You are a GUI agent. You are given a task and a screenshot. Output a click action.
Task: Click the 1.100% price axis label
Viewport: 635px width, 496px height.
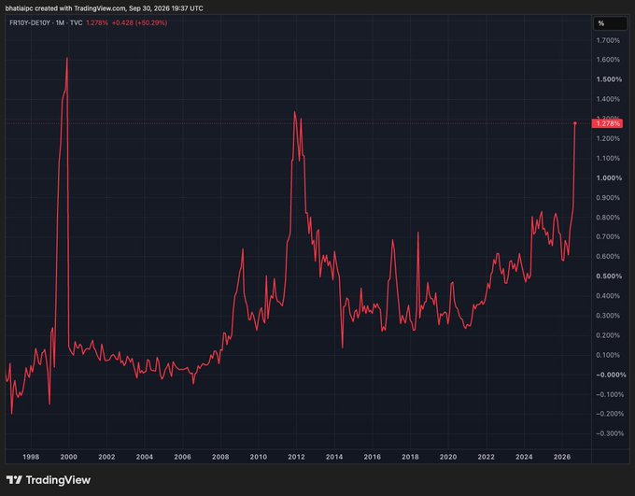[608, 158]
